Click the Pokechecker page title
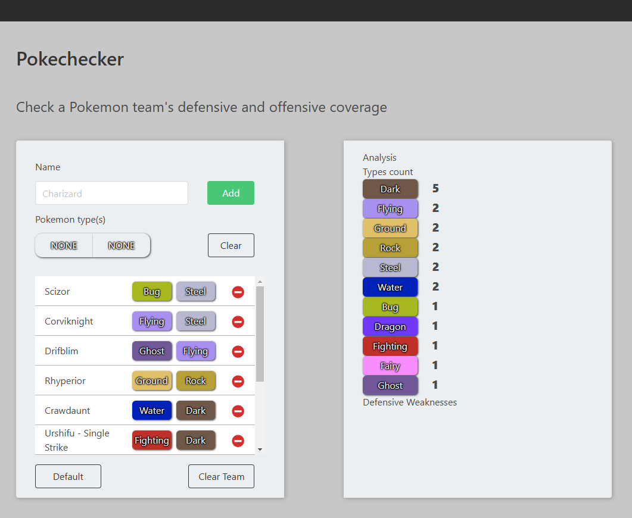 [70, 59]
